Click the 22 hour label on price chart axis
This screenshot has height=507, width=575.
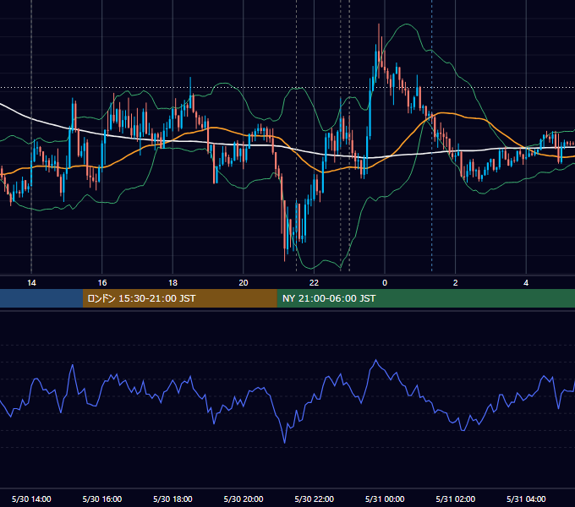314,283
